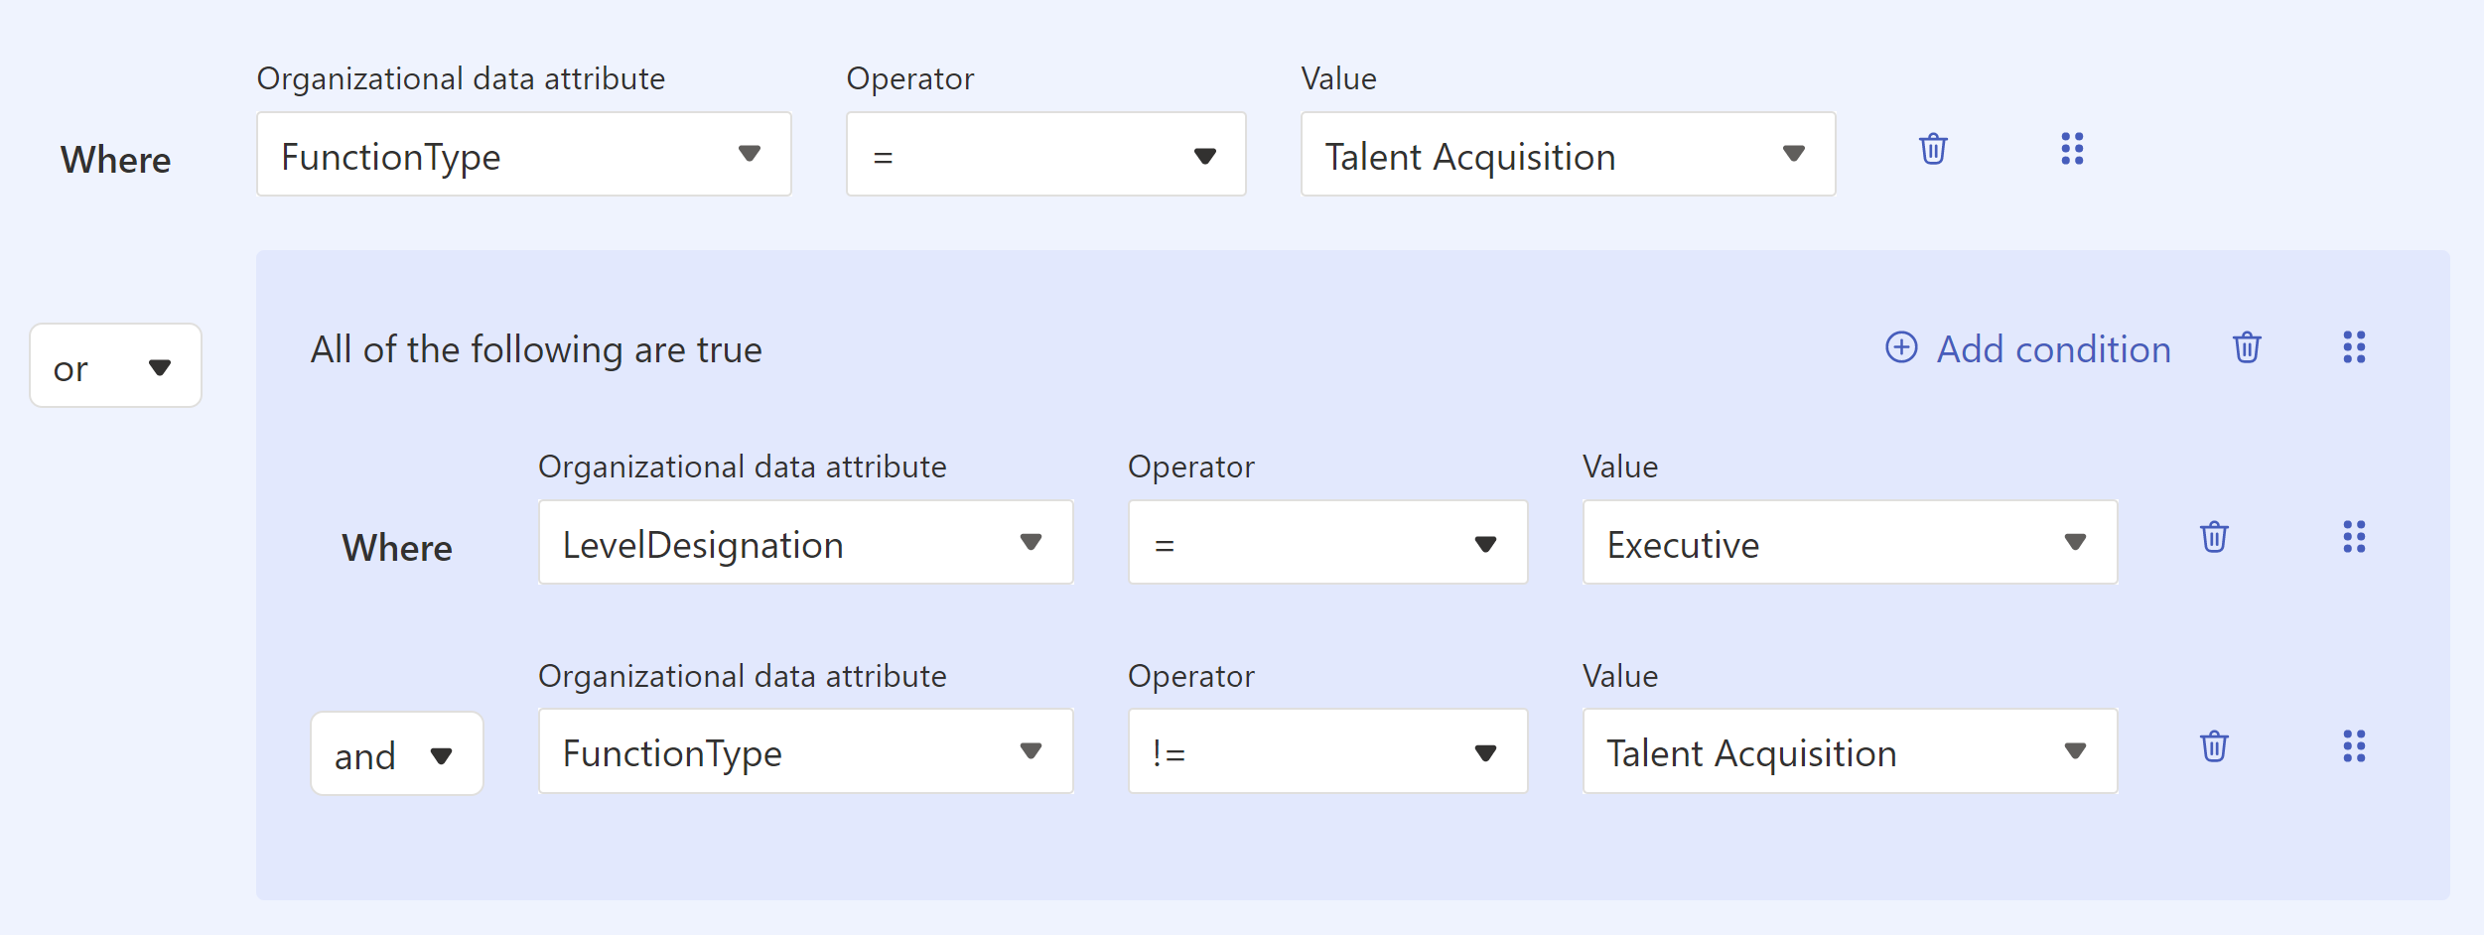Open the top Talent Acquisition value dropdown
The image size is (2484, 935).
click(x=1568, y=155)
